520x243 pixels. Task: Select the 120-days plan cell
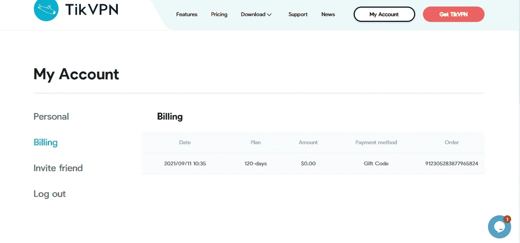click(x=256, y=163)
